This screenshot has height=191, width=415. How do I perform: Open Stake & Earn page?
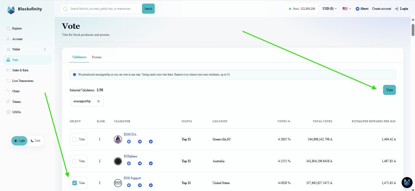pos(20,70)
